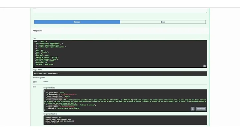Click the "recommendation" line in response body
Image resolution: width=240 pixels, height=134 pixels.
(x=71, y=105)
